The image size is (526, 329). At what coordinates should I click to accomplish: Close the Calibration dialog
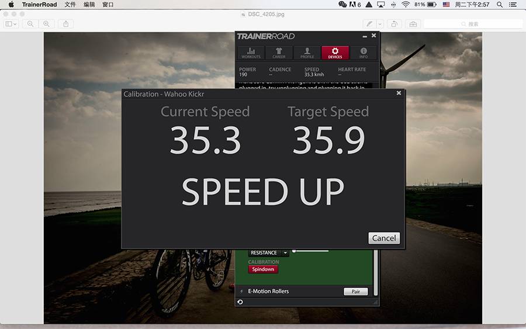tap(399, 93)
